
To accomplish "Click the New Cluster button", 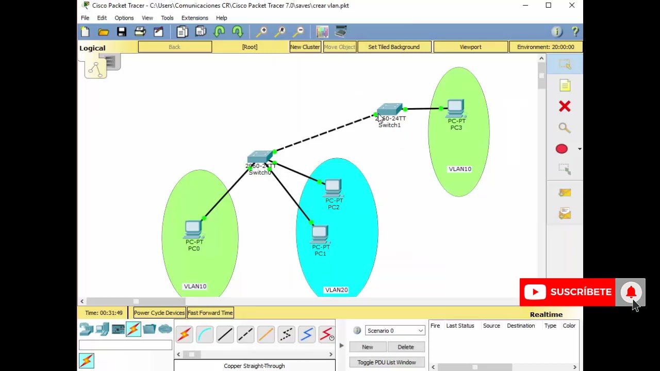I will pos(305,47).
